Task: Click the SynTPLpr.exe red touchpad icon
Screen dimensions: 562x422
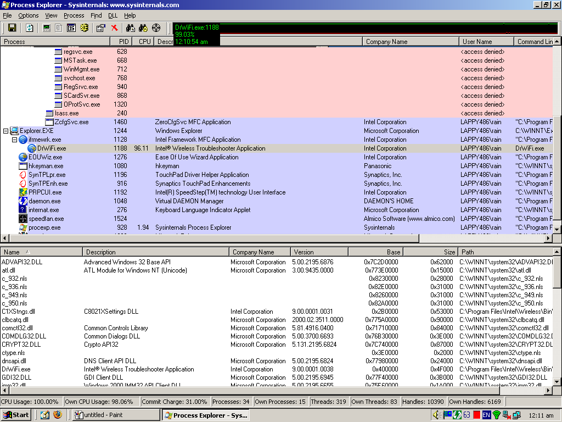Action: [23, 175]
